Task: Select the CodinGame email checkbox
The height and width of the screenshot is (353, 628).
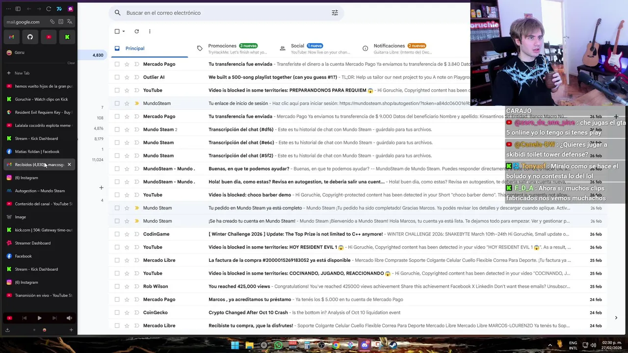Action: click(117, 234)
